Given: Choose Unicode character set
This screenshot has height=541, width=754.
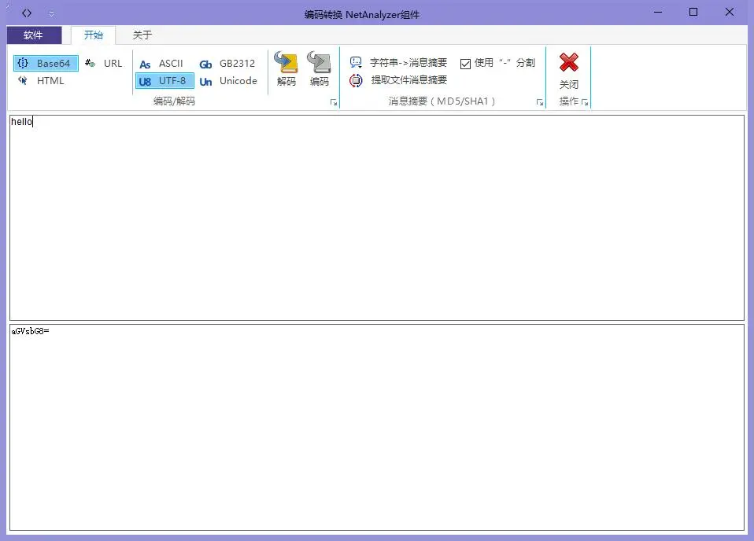Looking at the screenshot, I should [x=228, y=81].
